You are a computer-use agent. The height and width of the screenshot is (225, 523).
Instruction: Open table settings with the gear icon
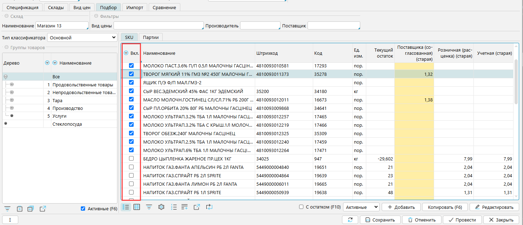tap(161, 207)
